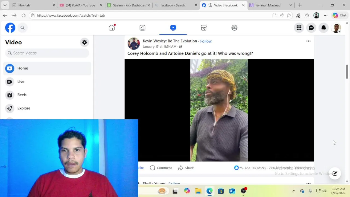The image size is (350, 197).
Task: Select the address bar URL
Action: (x=71, y=16)
